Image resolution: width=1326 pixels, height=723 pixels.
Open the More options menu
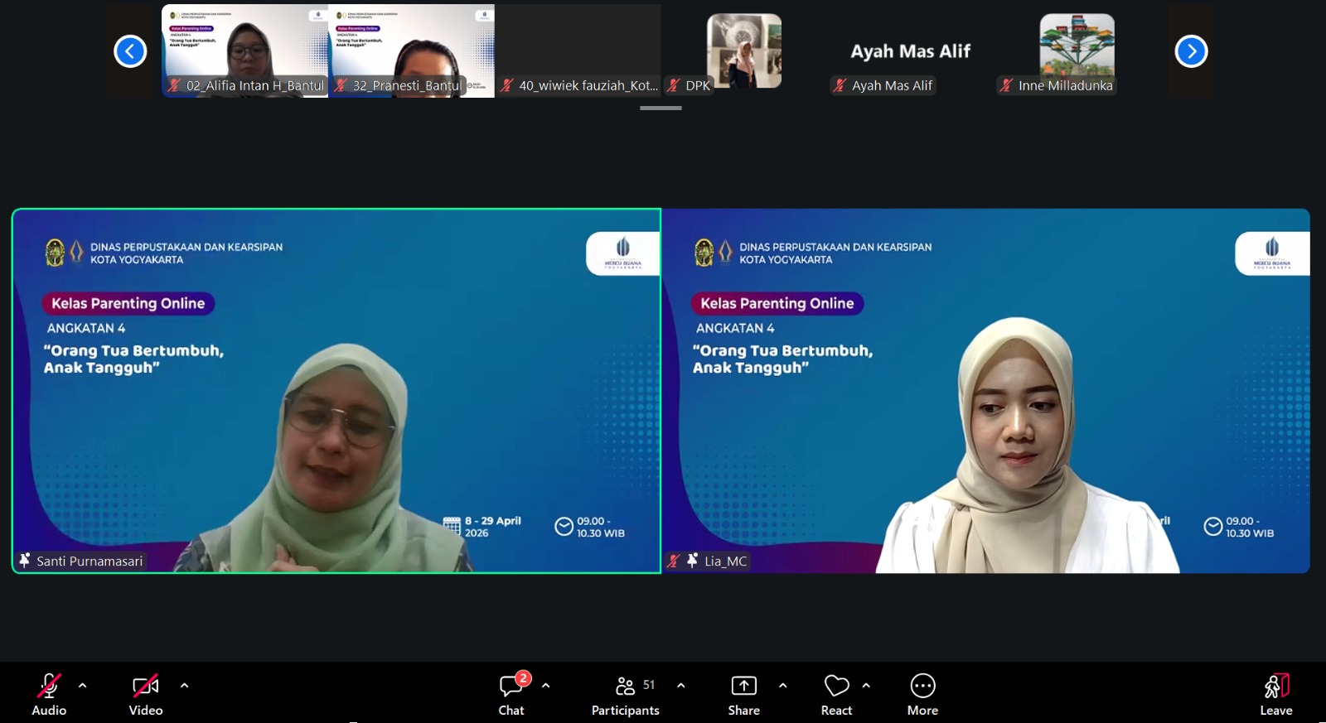click(922, 687)
